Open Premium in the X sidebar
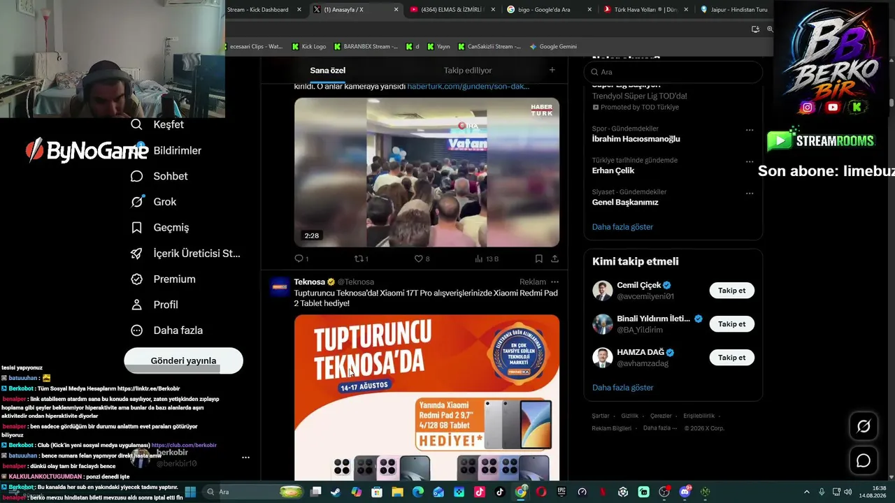Image resolution: width=895 pixels, height=503 pixels. point(164,279)
